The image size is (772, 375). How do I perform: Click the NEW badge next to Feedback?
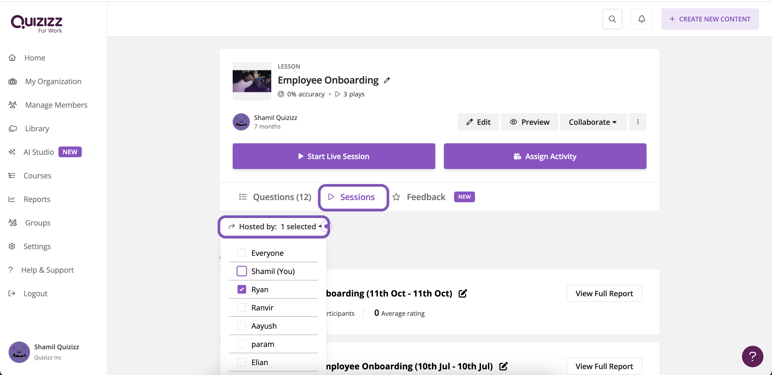[x=464, y=197]
